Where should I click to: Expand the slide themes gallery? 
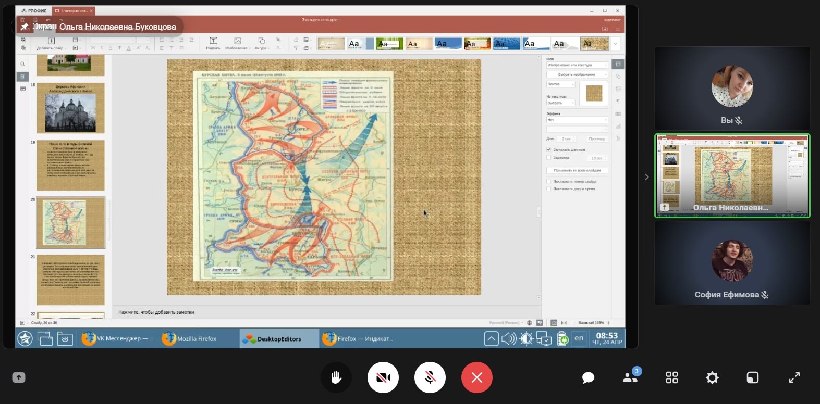coord(616,44)
